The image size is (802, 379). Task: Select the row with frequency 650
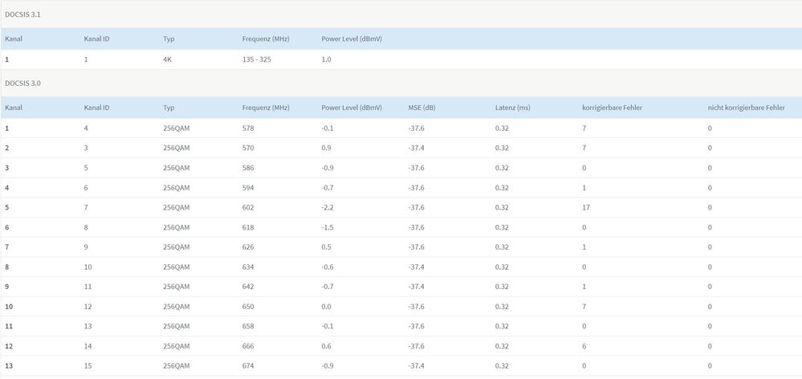click(x=401, y=307)
